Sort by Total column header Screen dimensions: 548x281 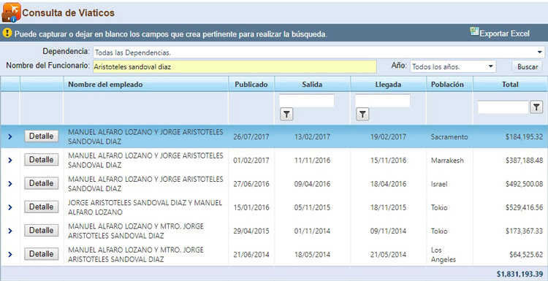pos(510,85)
